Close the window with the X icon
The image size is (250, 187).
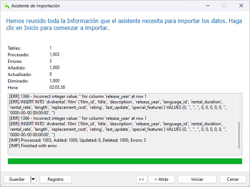pos(241,6)
